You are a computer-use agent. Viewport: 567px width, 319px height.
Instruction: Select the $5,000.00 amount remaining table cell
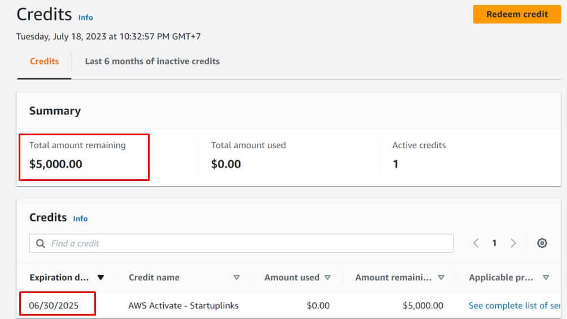tap(423, 305)
